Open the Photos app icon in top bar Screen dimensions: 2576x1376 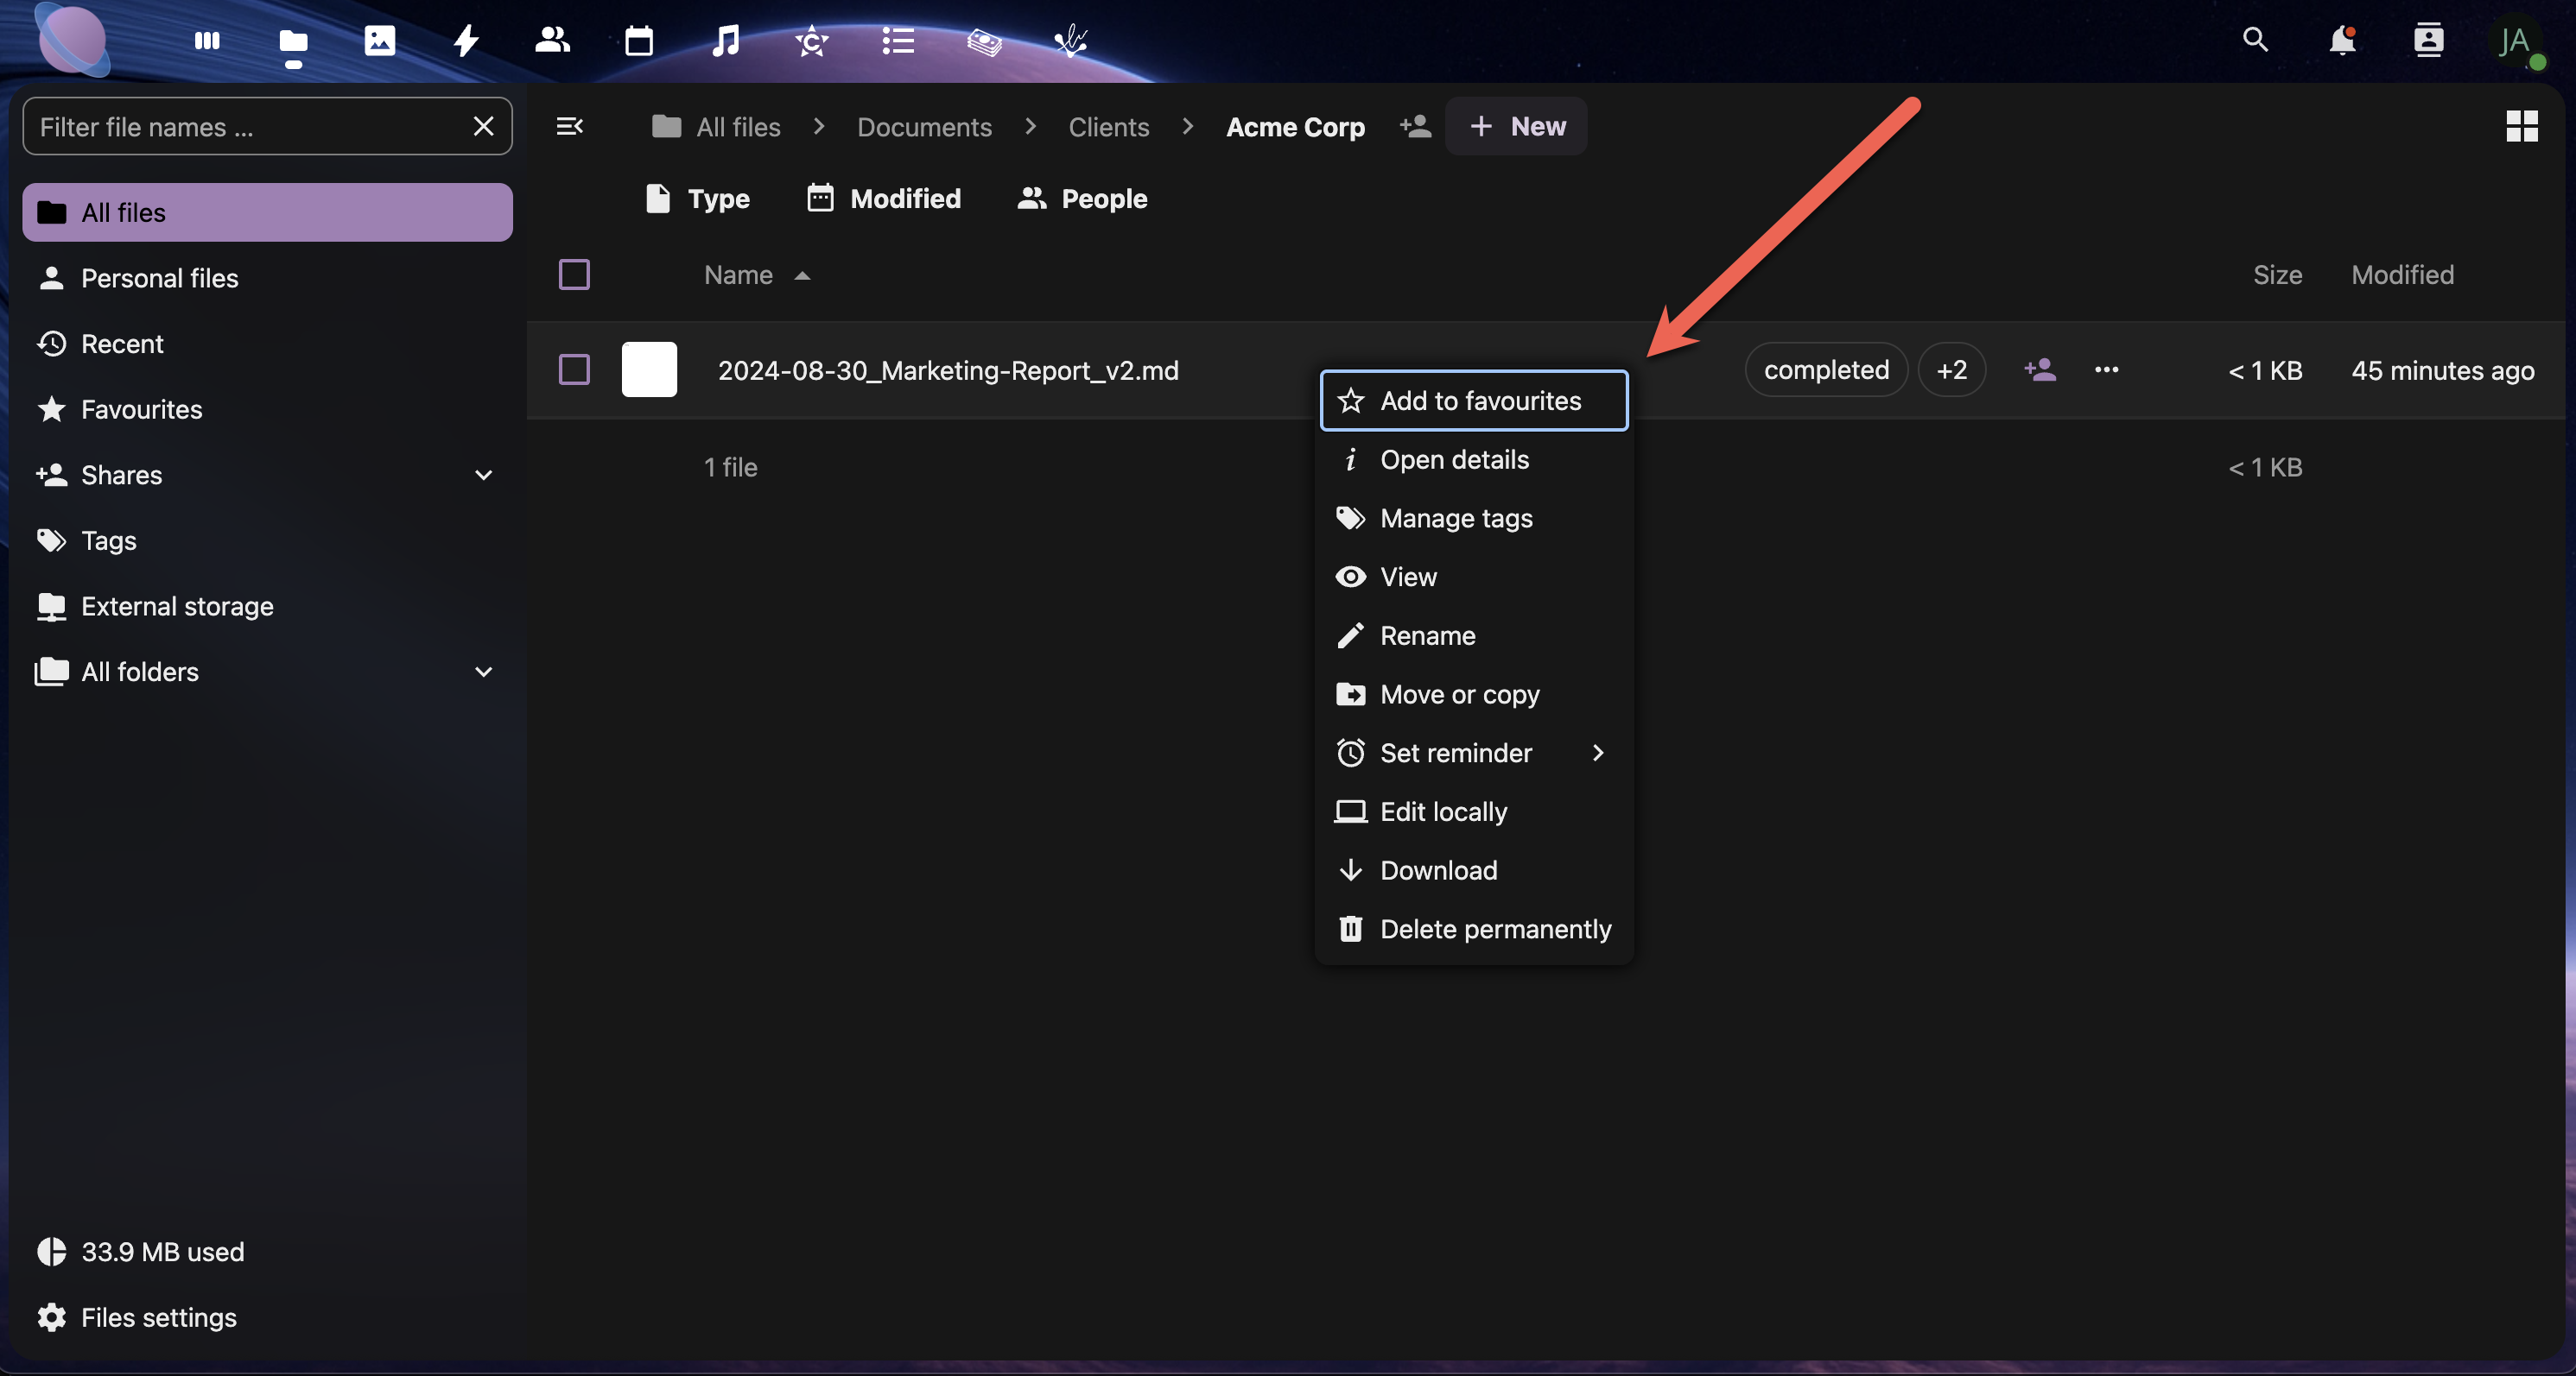[x=379, y=41]
